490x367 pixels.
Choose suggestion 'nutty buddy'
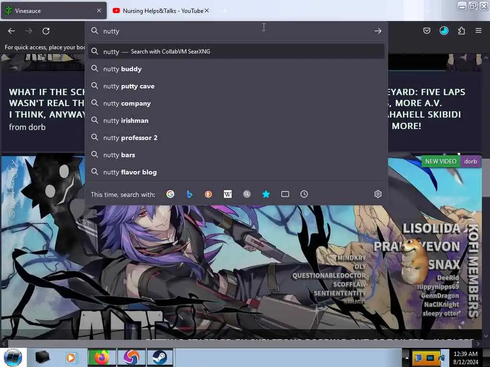pos(236,69)
